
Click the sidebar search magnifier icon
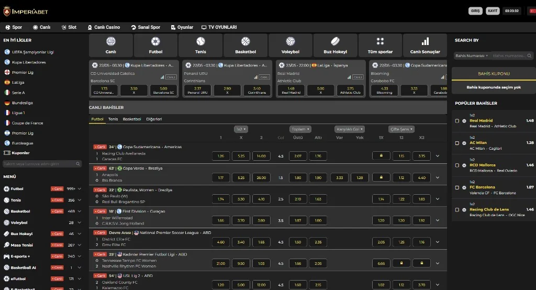(78, 164)
